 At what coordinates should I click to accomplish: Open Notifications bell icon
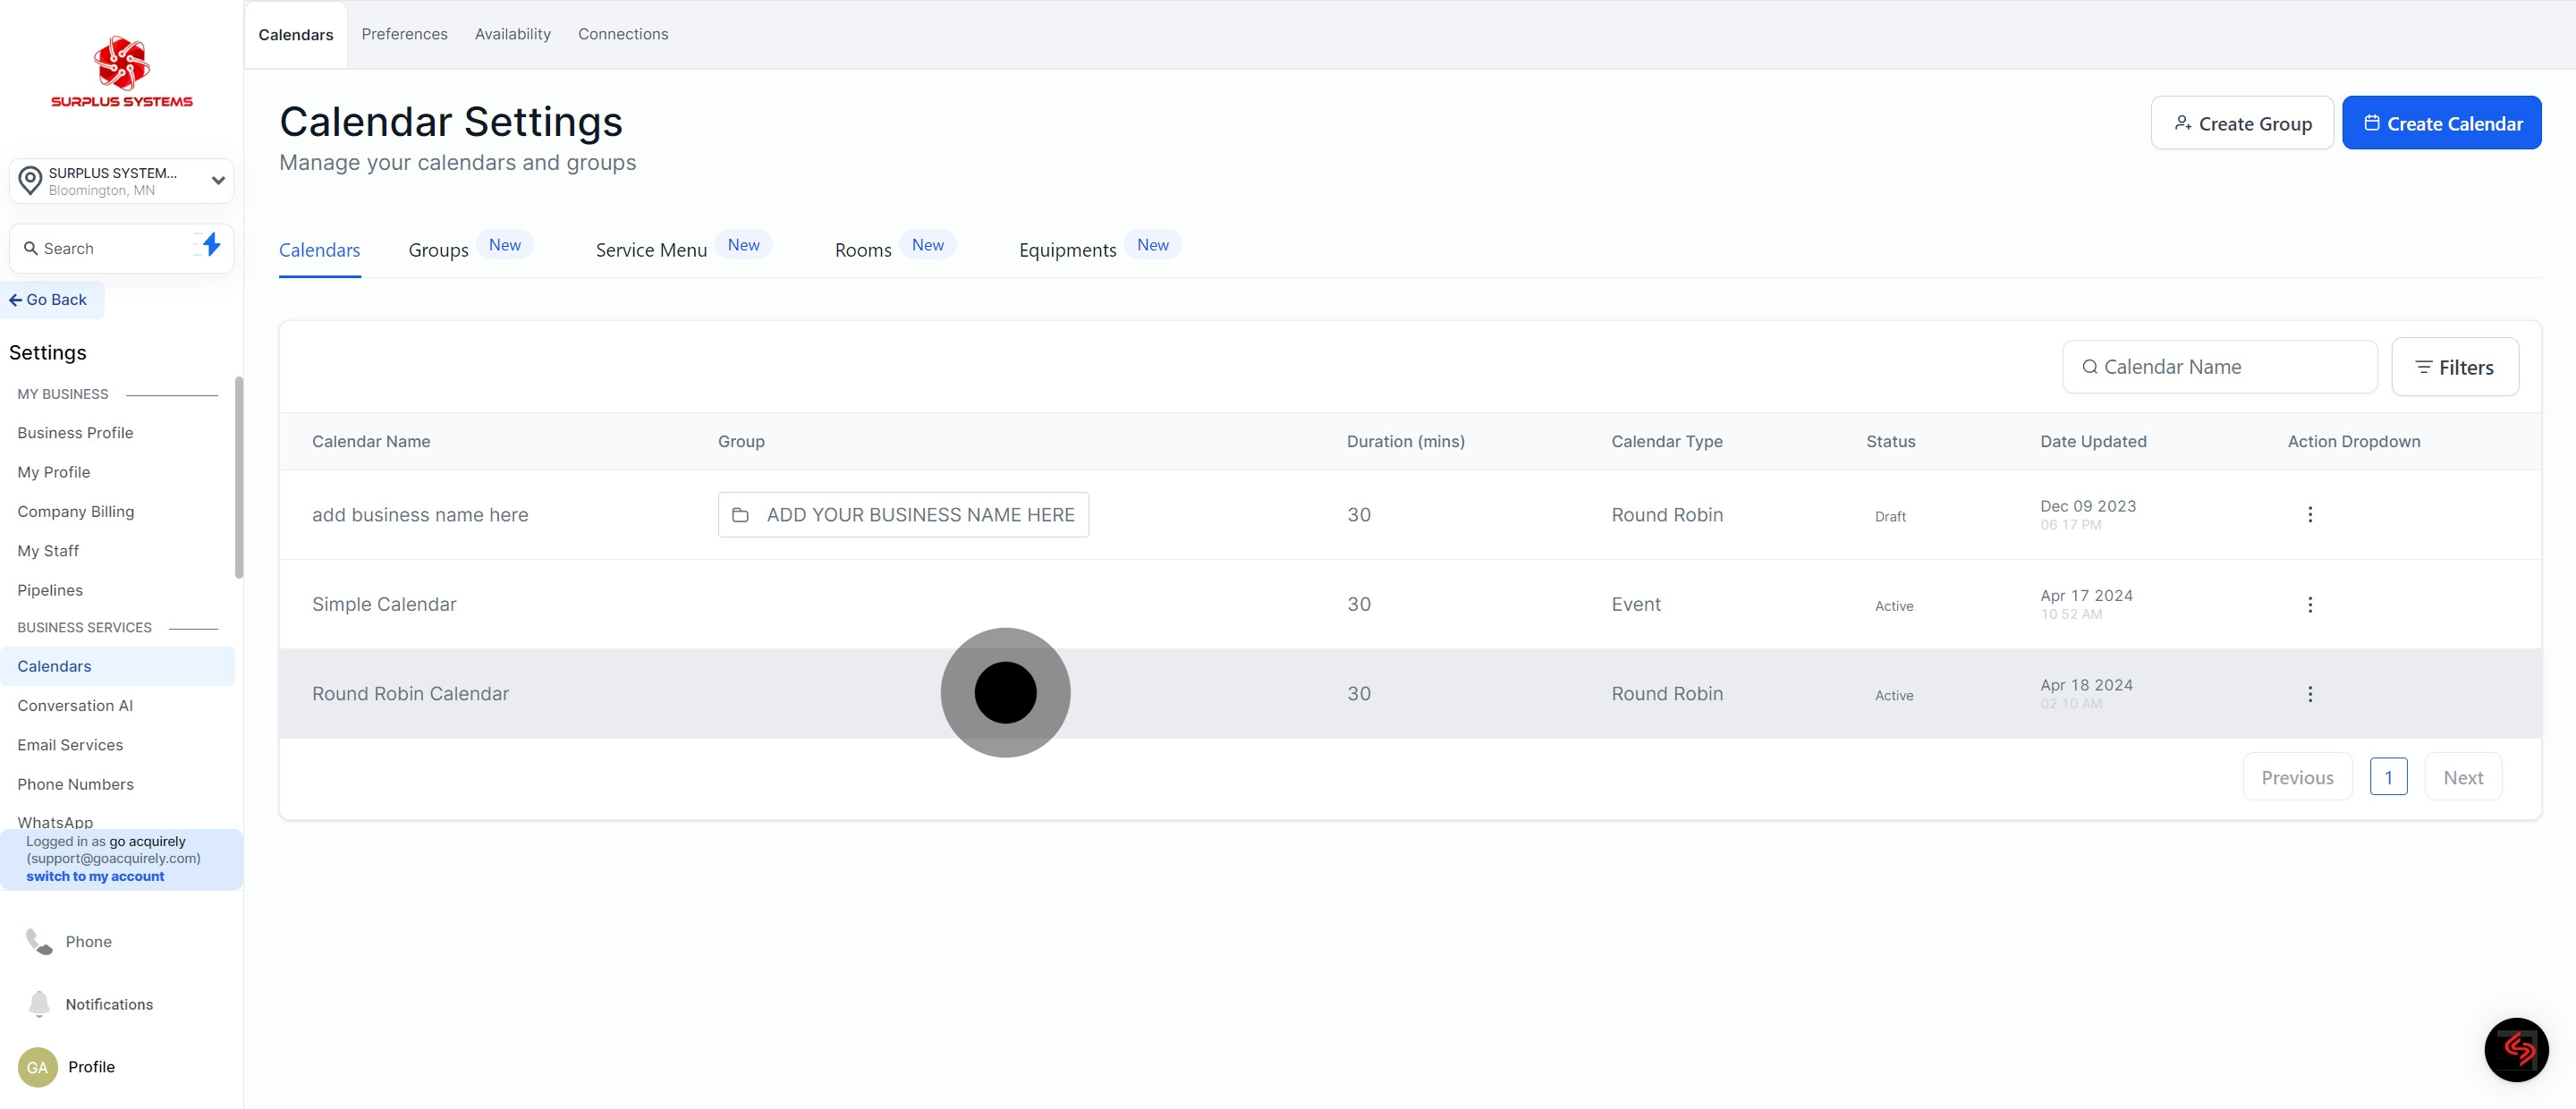tap(39, 1003)
